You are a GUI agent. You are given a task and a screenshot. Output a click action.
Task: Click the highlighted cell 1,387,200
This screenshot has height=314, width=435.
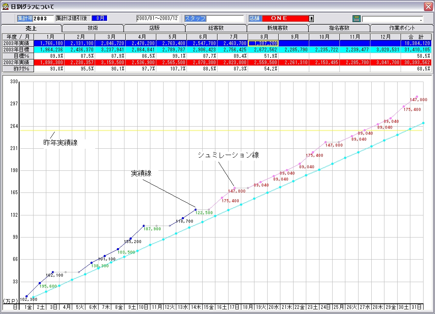click(x=263, y=43)
